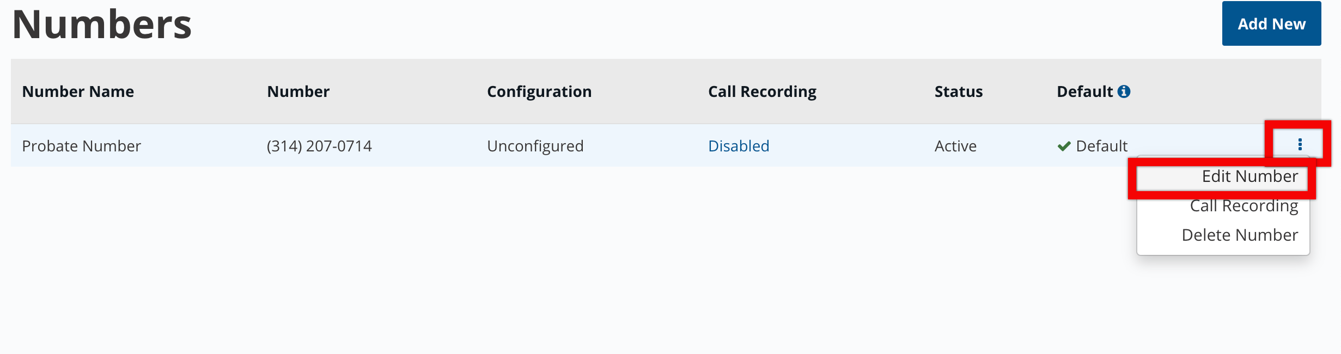Click the Configuration column header
Image resolution: width=1341 pixels, height=354 pixels.
pos(539,91)
